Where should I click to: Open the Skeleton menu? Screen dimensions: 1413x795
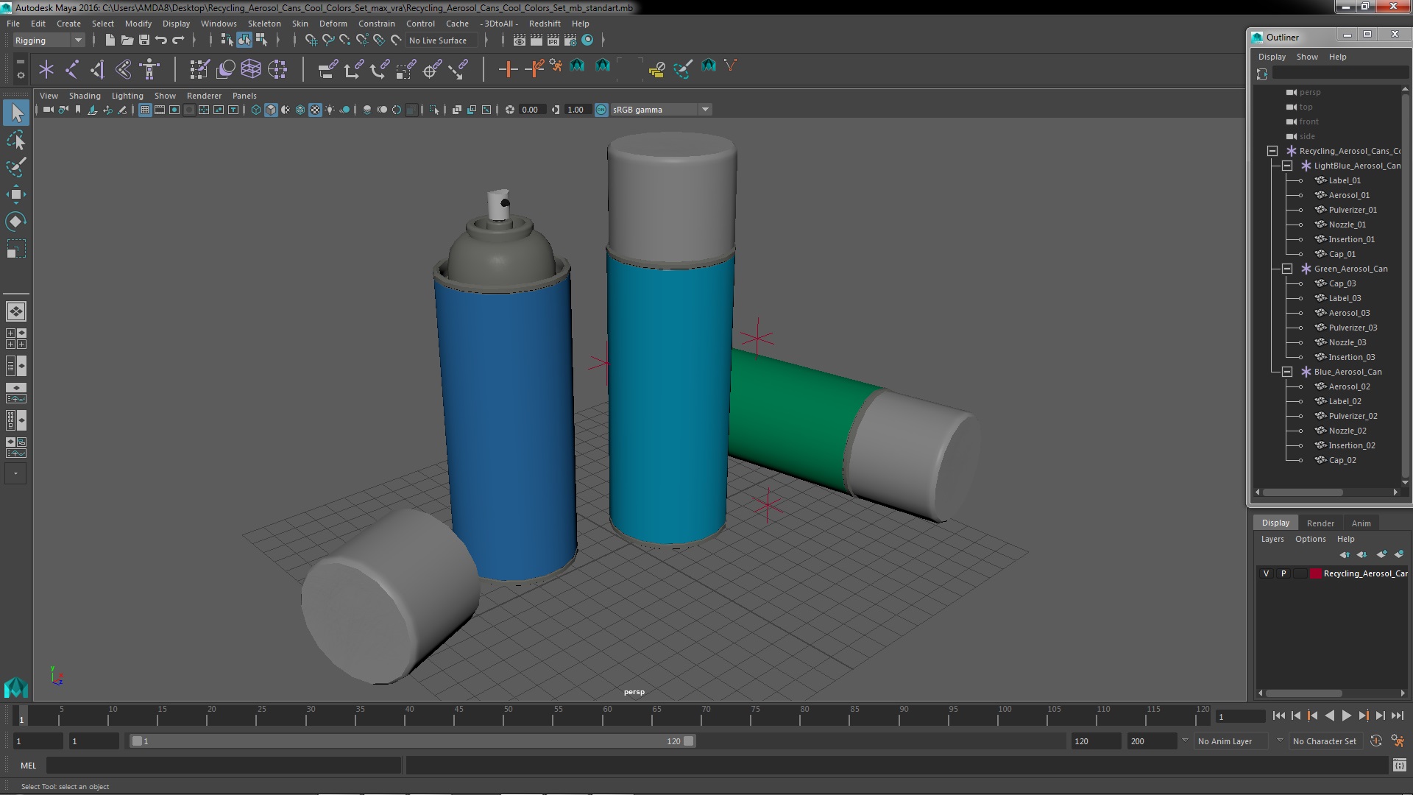(264, 24)
